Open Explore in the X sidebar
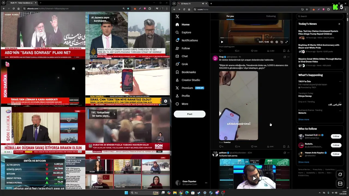The width and height of the screenshot is (349, 196). [x=183, y=32]
